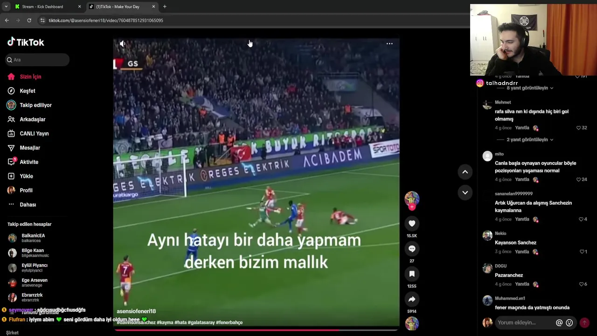The height and width of the screenshot is (336, 597).
Task: Click the #galatasaray hashtag in caption
Action: (x=201, y=322)
